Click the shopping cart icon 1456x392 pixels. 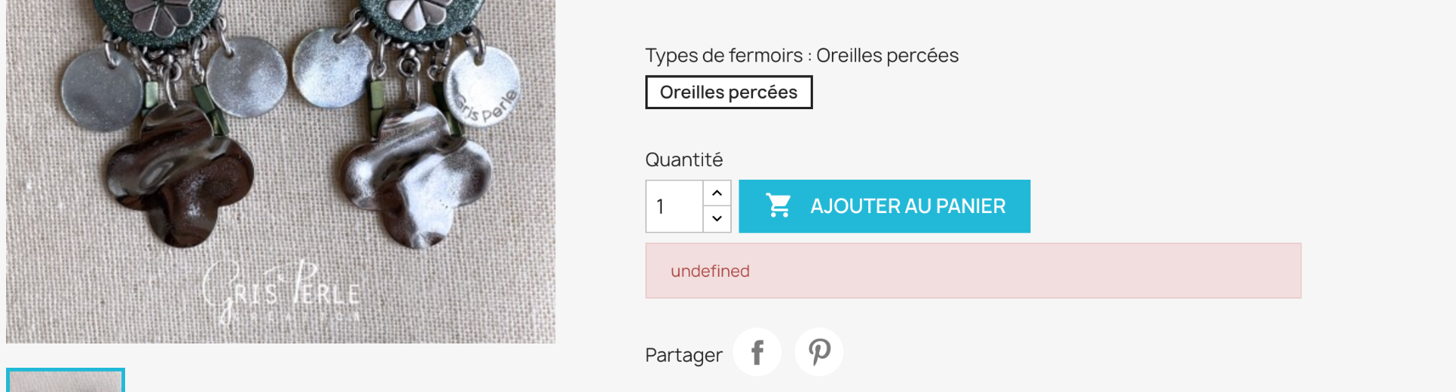779,205
